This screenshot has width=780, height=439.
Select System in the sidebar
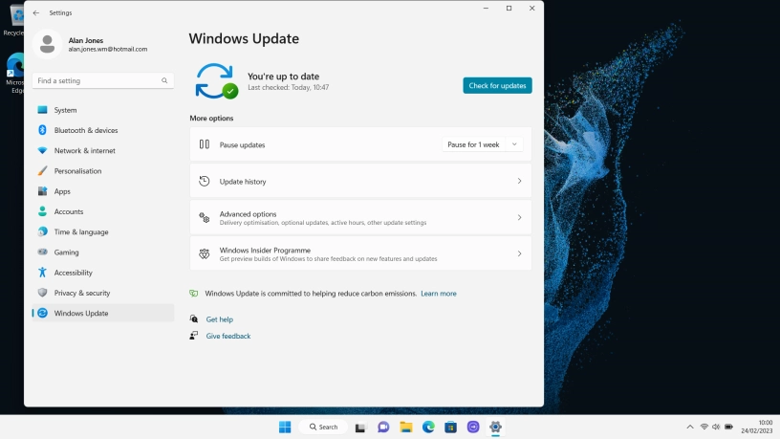coord(65,110)
